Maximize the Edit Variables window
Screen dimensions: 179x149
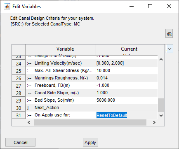coord(150,6)
